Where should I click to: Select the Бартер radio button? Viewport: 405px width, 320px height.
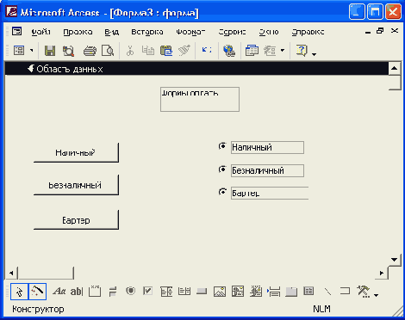coord(222,192)
